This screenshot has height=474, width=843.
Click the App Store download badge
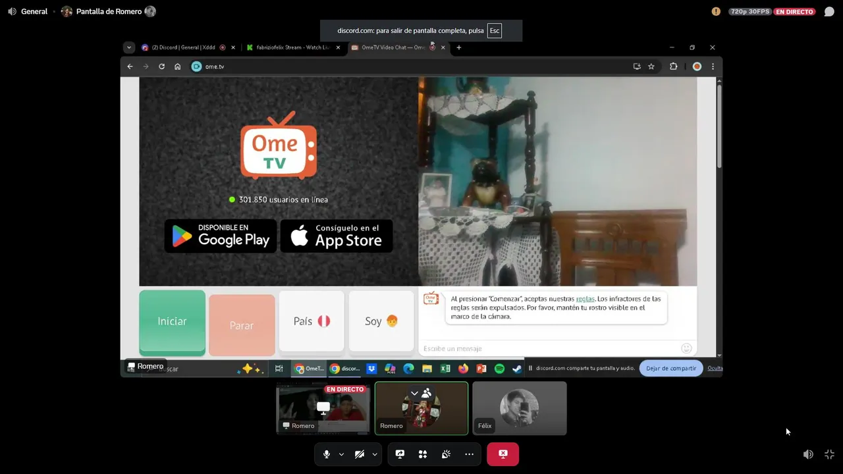click(337, 236)
